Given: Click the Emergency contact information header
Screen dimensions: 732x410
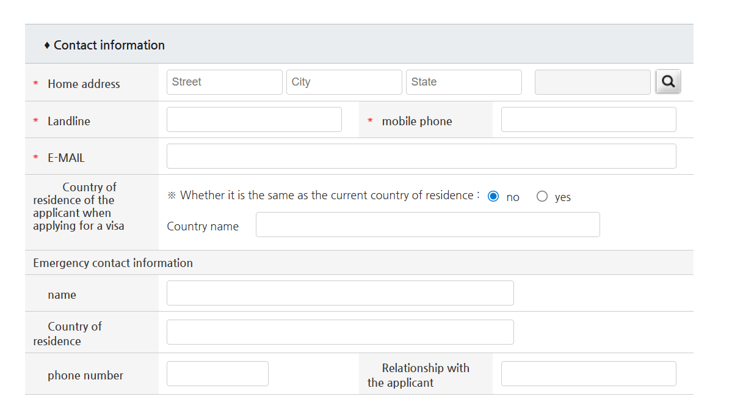Looking at the screenshot, I should [x=113, y=262].
